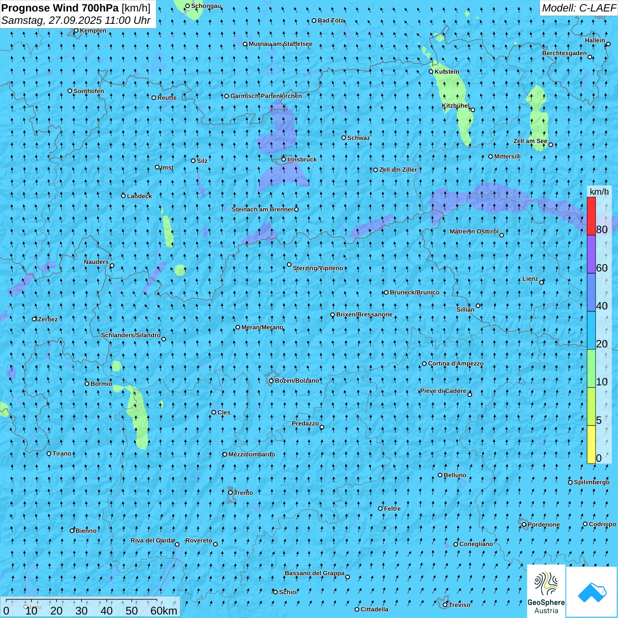The height and width of the screenshot is (618, 618).
Task: Click the Trento city marker
Action: [230, 493]
